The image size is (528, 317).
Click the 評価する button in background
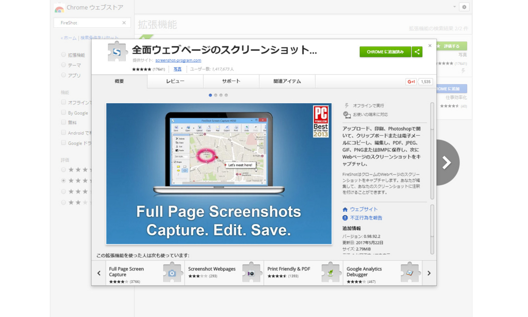(x=452, y=46)
